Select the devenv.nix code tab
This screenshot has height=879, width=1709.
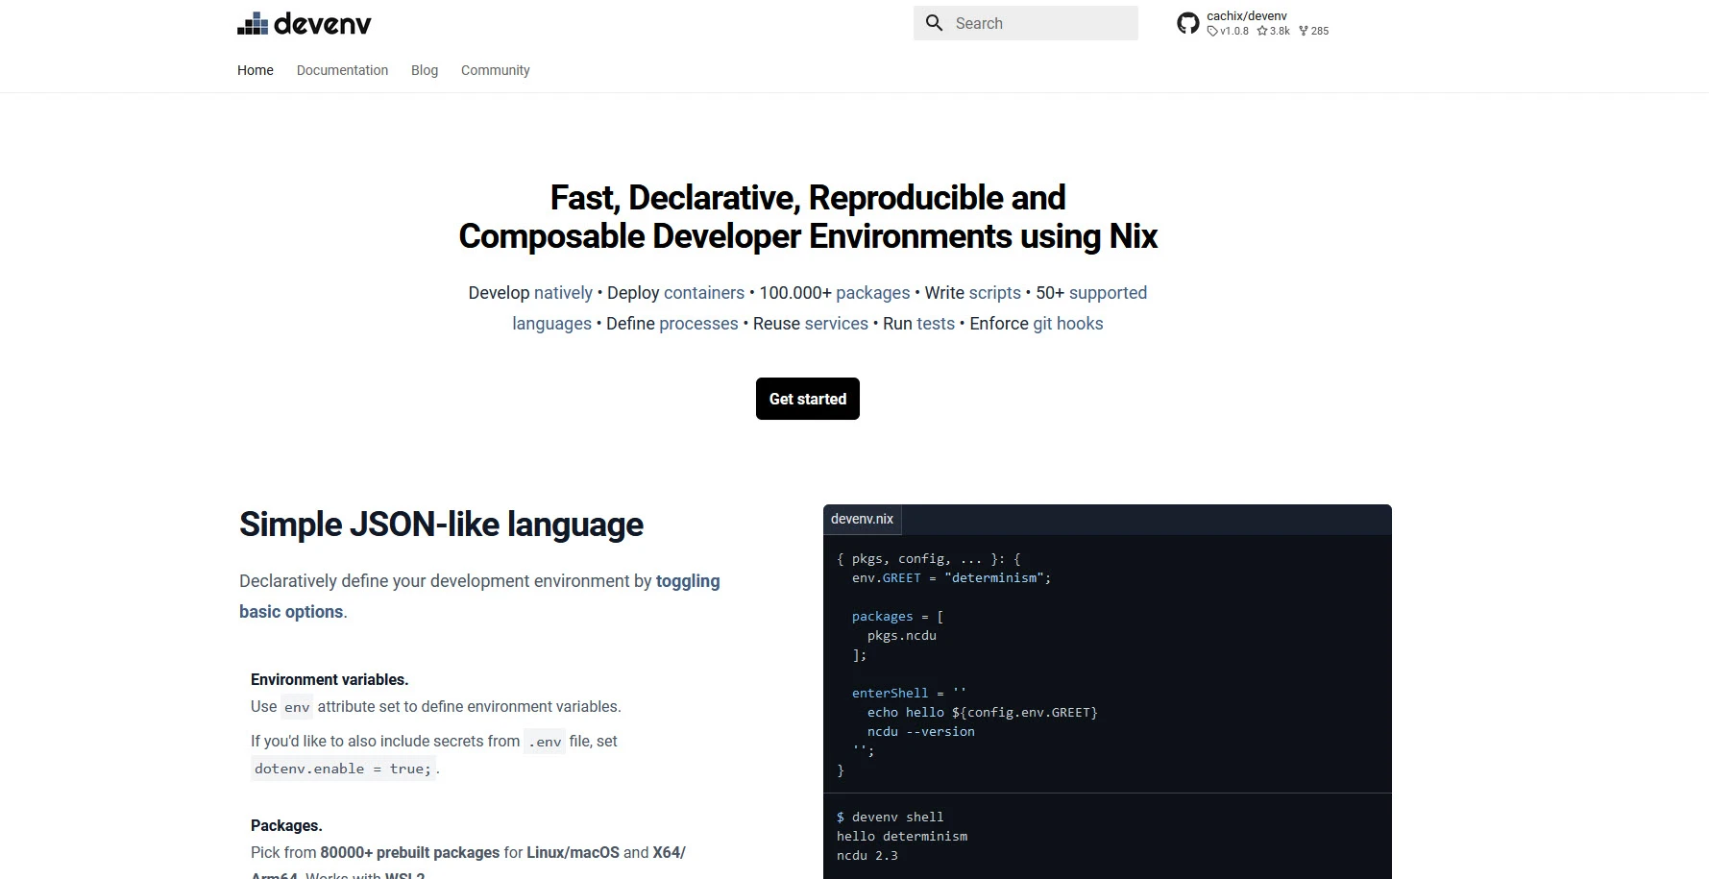[862, 519]
